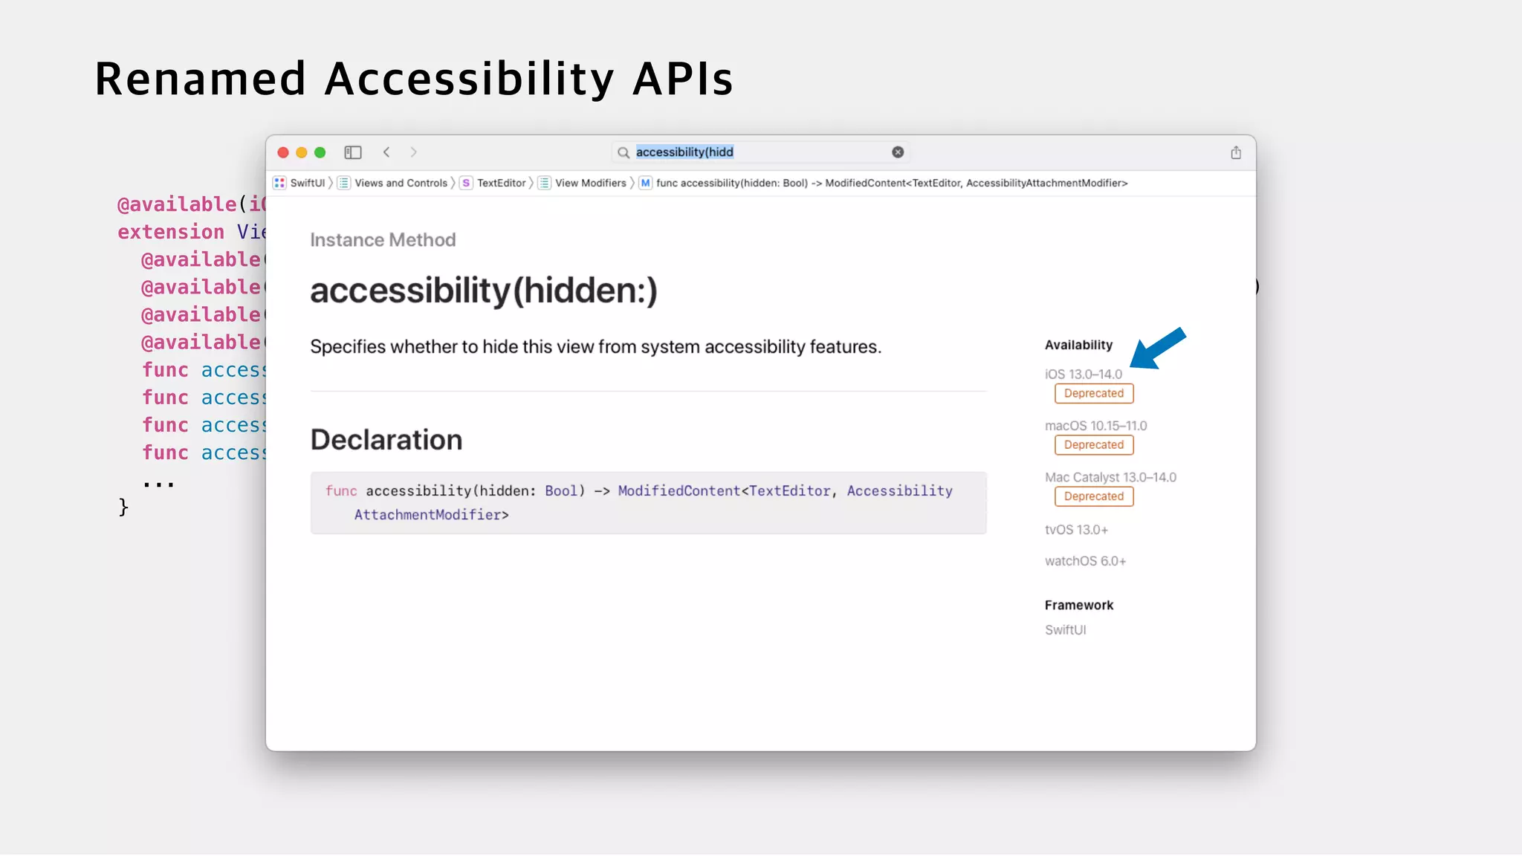Open the share icon in the toolbar

click(x=1235, y=152)
